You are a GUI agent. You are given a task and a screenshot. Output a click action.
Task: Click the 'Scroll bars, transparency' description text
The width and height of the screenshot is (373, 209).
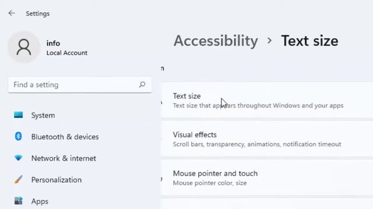[257, 144]
